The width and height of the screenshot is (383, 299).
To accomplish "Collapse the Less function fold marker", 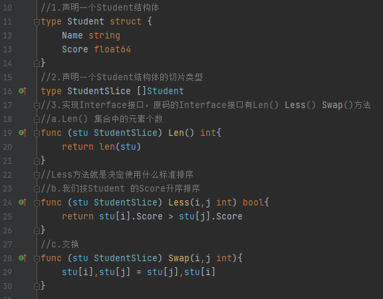I will 37,204.
